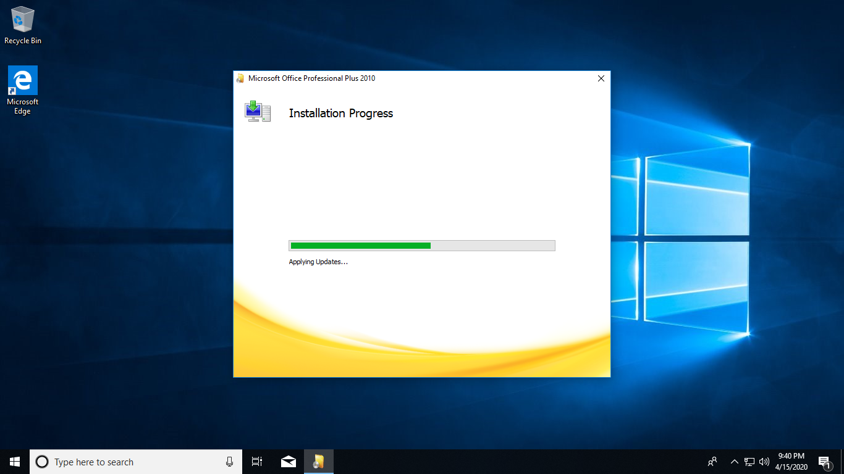The width and height of the screenshot is (844, 474).
Task: Click the green installation progress bar
Action: (422, 246)
